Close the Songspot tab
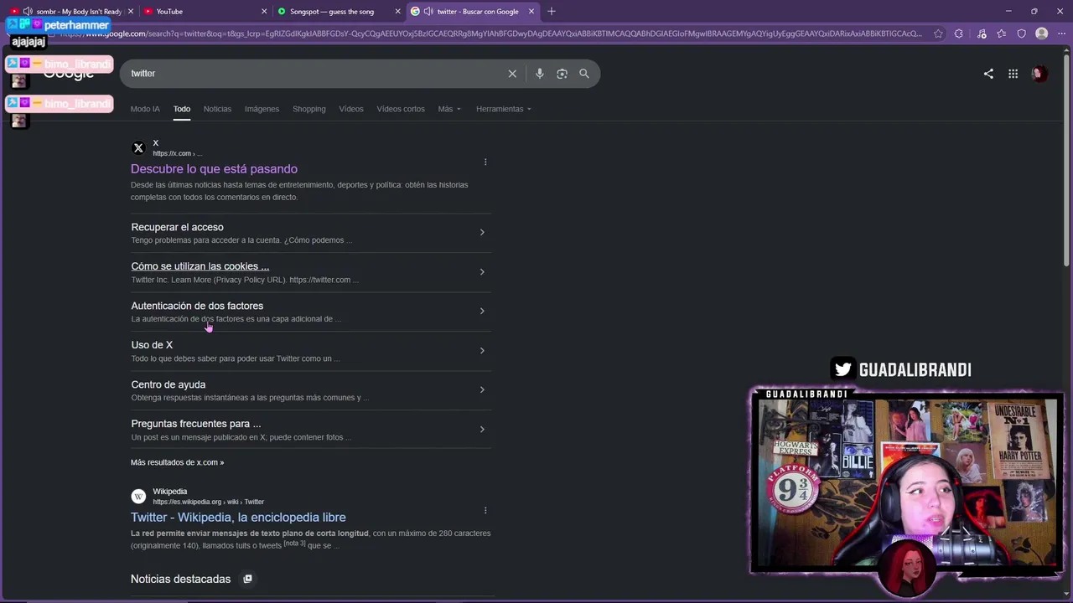Viewport: 1073px width, 603px height. click(397, 12)
